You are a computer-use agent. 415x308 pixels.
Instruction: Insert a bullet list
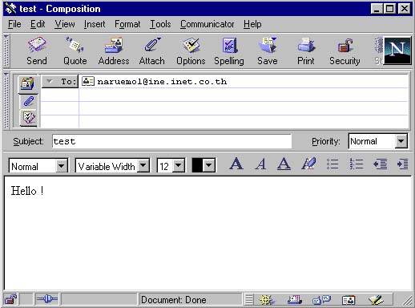tap(332, 164)
